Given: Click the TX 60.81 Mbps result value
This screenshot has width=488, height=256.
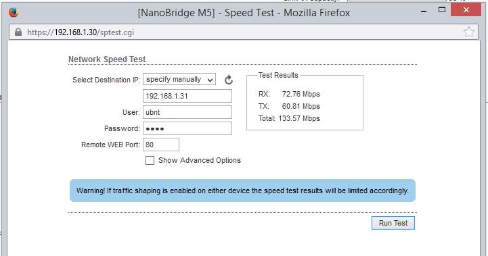Looking at the screenshot, I should tap(301, 106).
